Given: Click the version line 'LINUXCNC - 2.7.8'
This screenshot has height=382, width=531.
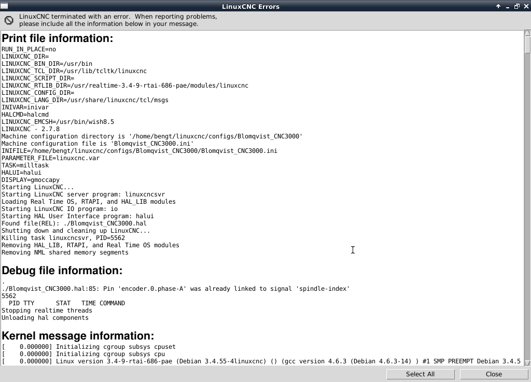Looking at the screenshot, I should (x=31, y=129).
